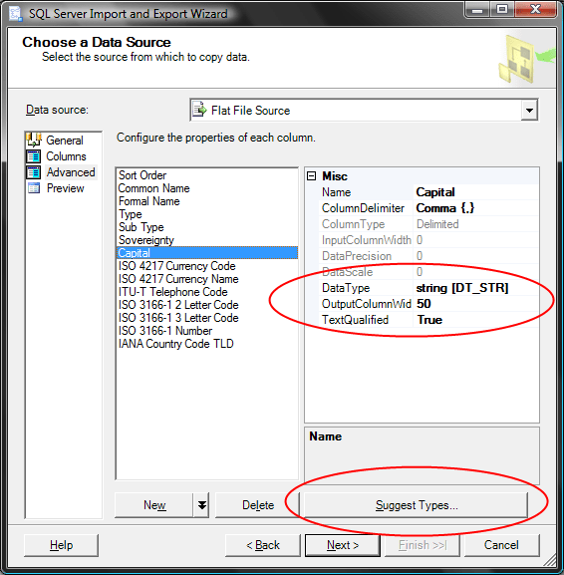Go Back to previous wizard step
The height and width of the screenshot is (575, 564).
pos(263,545)
